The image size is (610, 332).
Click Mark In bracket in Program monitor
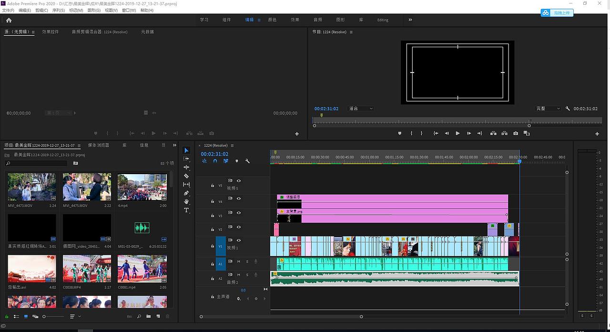[412, 134]
